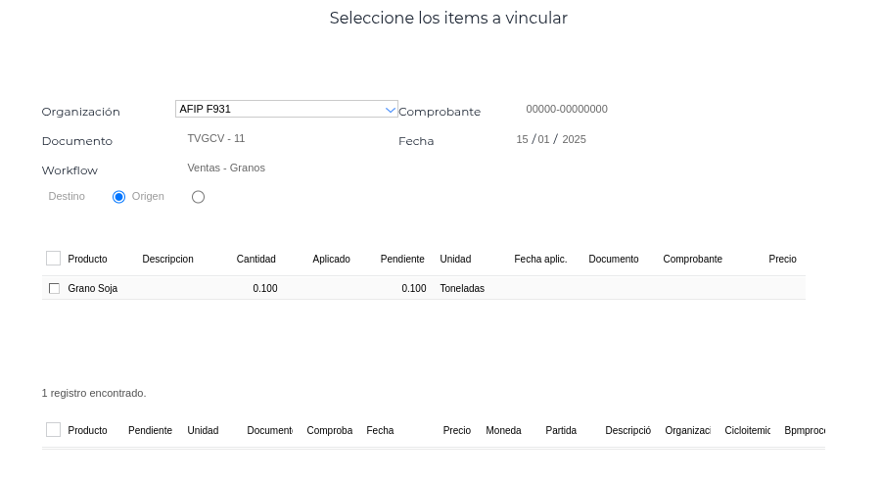The width and height of the screenshot is (882, 482).
Task: Select the Grano Soja product row
Action: [93, 289]
